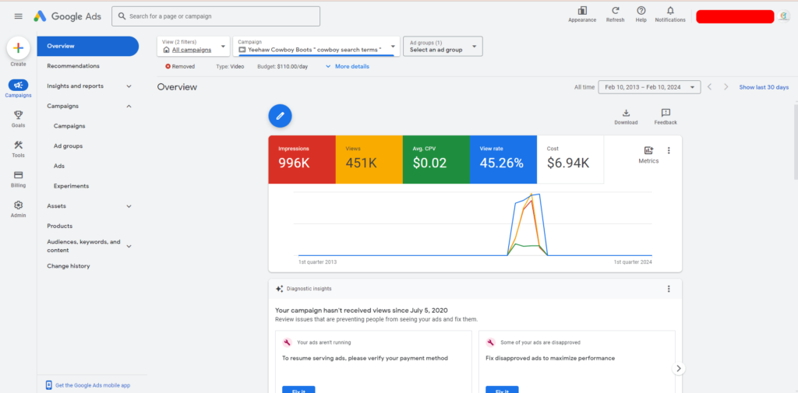
Task: Click the search page or campaign field
Action: (x=216, y=16)
